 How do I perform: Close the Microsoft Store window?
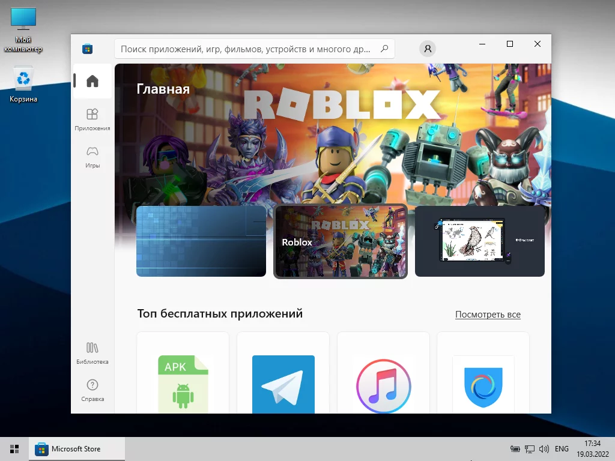tap(538, 44)
